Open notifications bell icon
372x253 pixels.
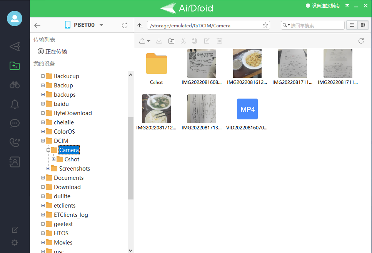tap(15, 104)
